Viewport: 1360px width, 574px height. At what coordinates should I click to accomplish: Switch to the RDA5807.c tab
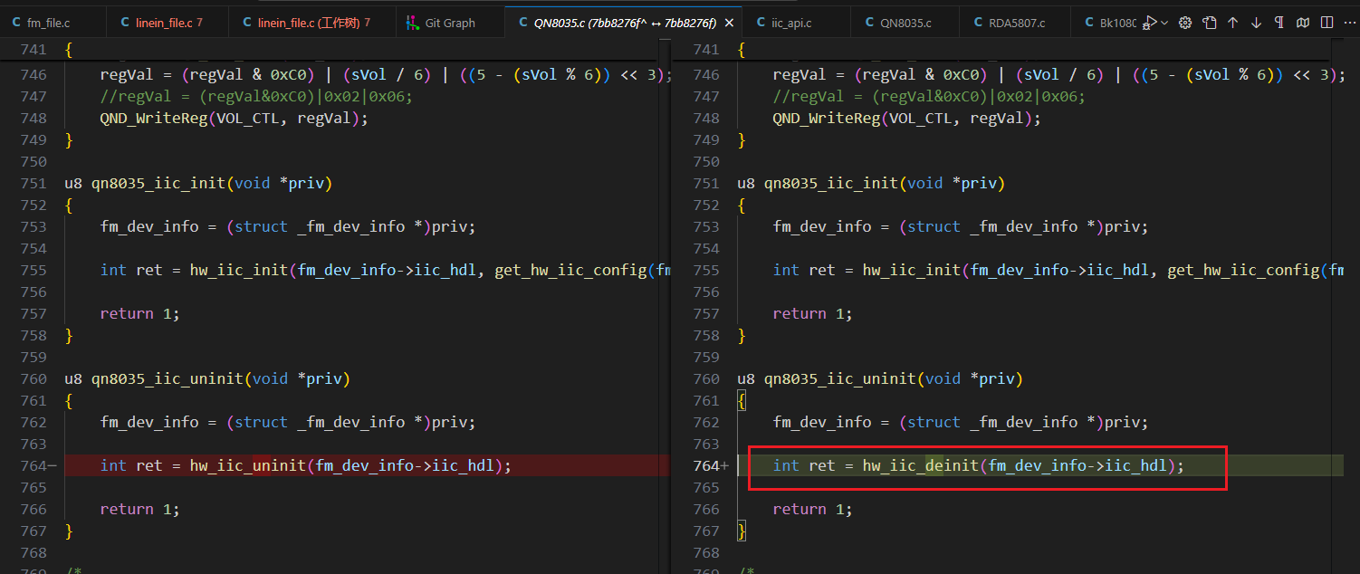click(1015, 23)
